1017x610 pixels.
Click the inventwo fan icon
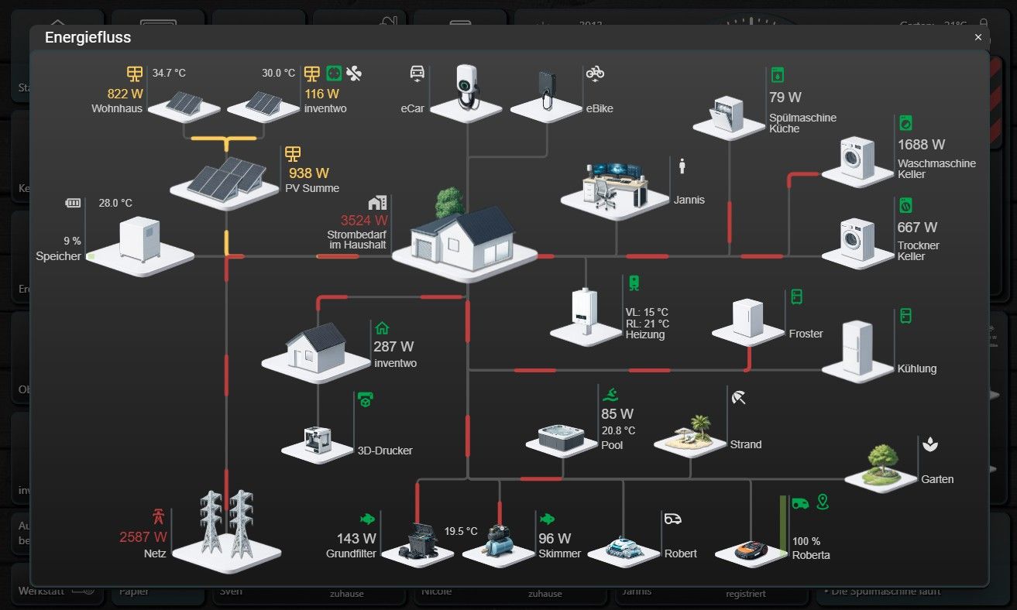point(353,74)
